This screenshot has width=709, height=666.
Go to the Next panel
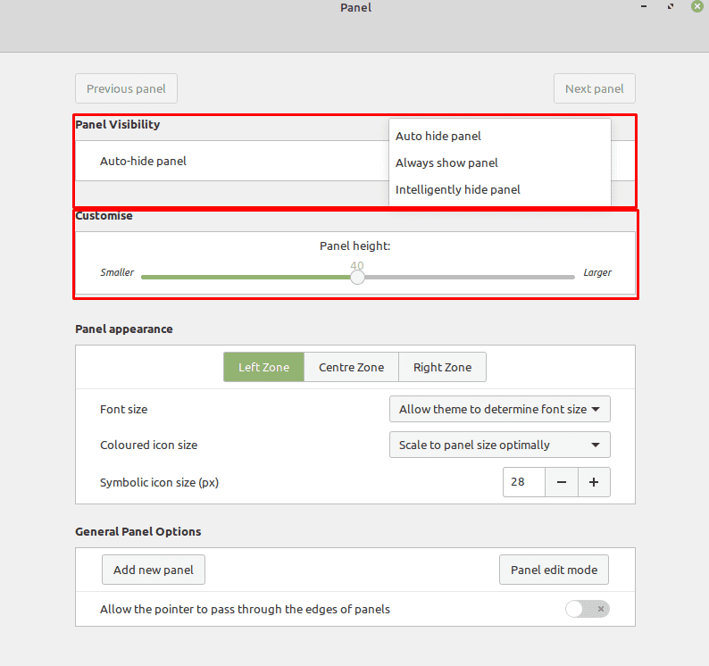point(594,88)
